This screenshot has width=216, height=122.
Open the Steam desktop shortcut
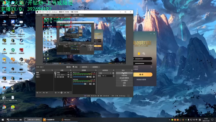coord(21,41)
